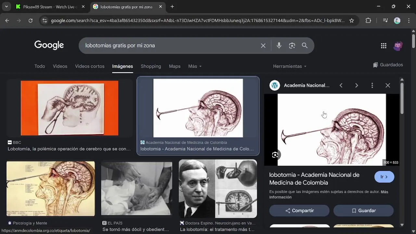Open the Extensions puzzle icon

(368, 20)
